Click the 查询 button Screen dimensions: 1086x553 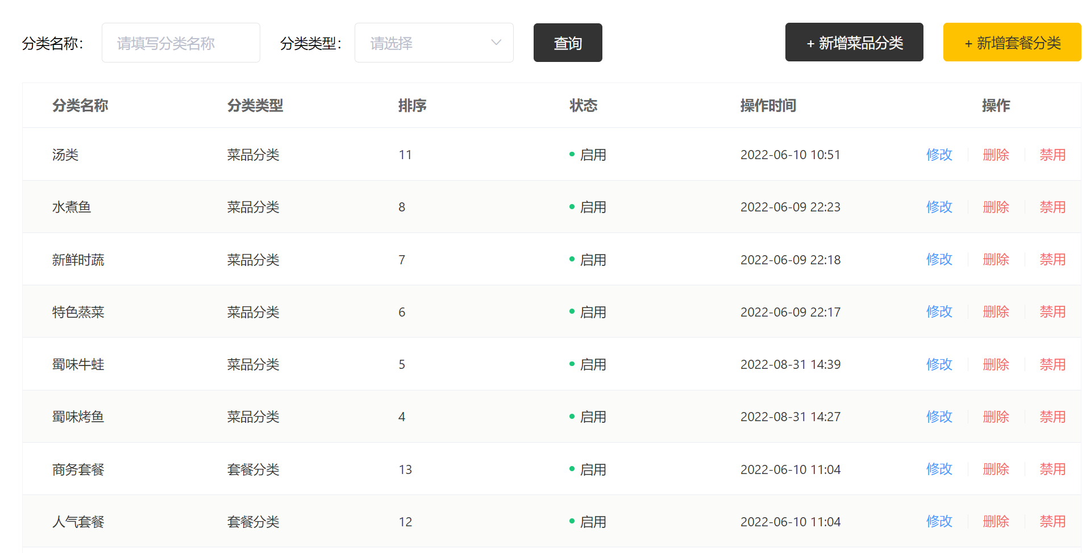click(x=567, y=43)
